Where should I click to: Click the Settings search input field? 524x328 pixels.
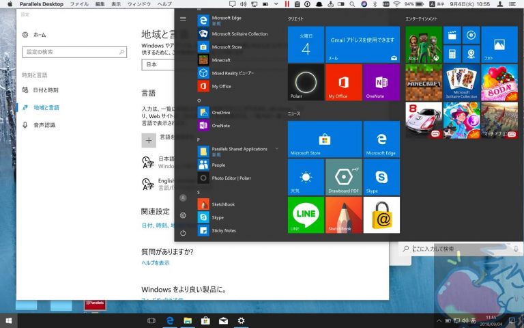pos(74,52)
